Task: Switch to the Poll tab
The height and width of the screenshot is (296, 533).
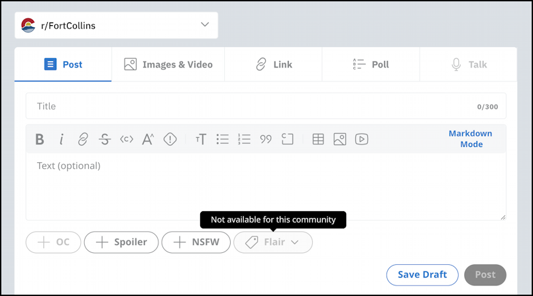Action: [371, 64]
